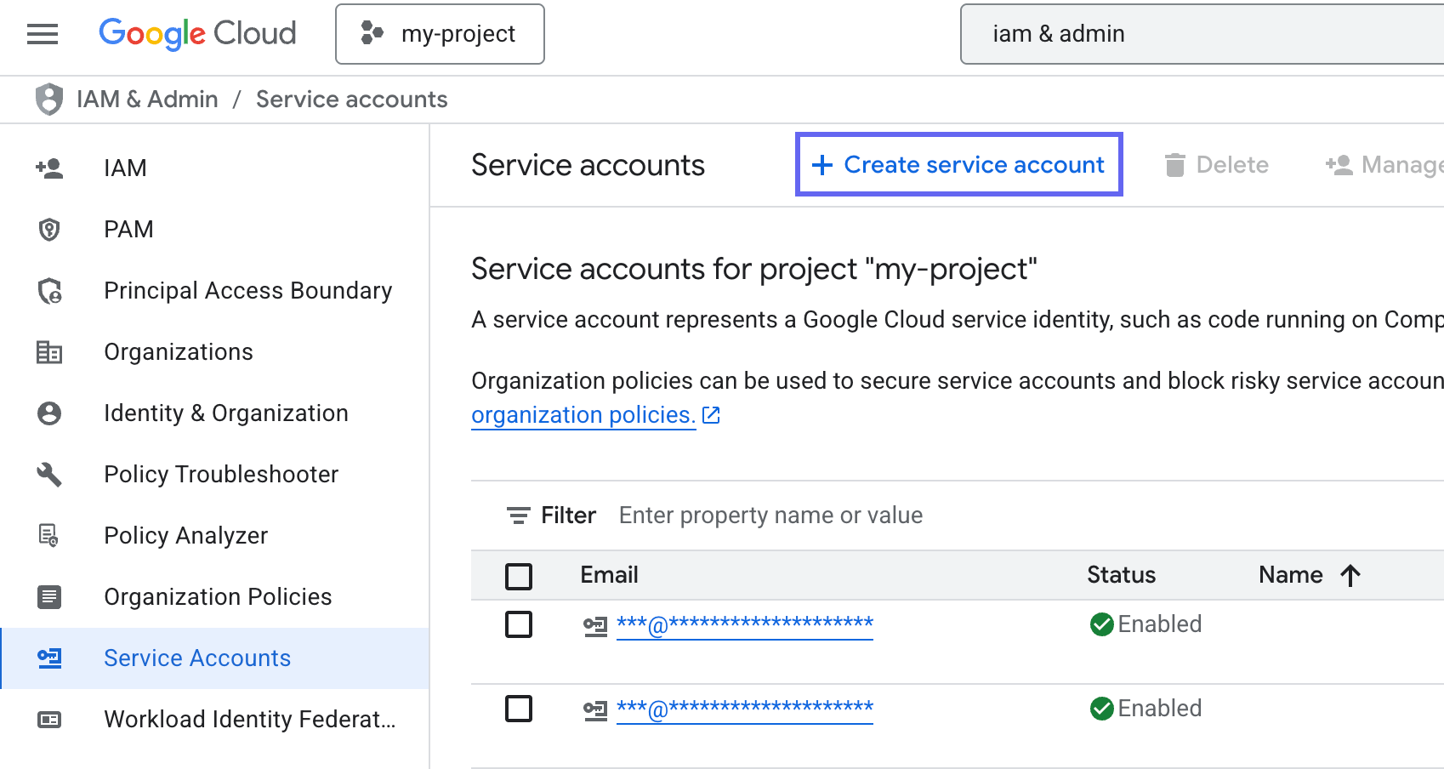Open Policy Troubleshooter wrench icon
Screen dimensions: 1444x769
point(48,474)
